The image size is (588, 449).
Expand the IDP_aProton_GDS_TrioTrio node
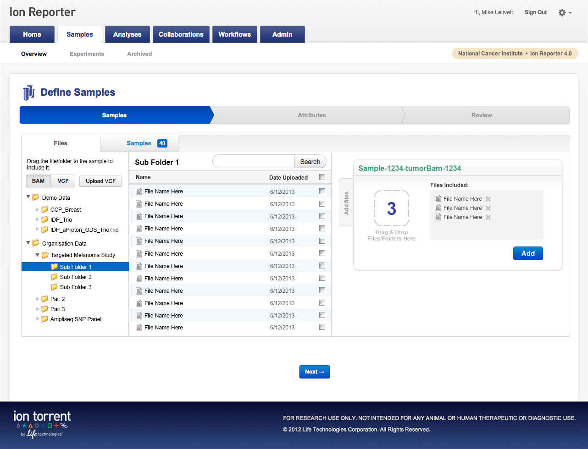38,230
